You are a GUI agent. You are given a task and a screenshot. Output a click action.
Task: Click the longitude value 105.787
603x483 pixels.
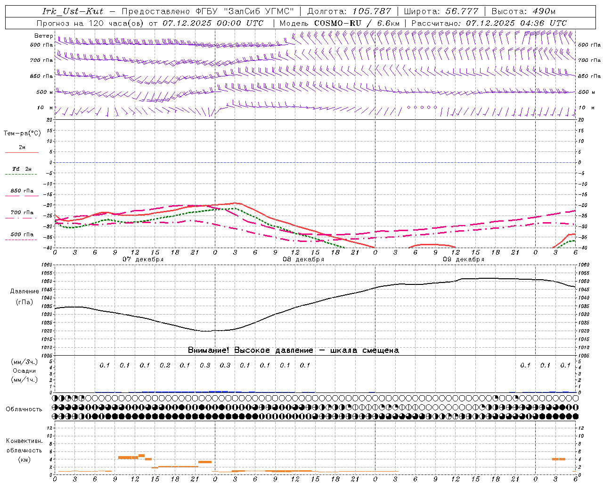[372, 11]
